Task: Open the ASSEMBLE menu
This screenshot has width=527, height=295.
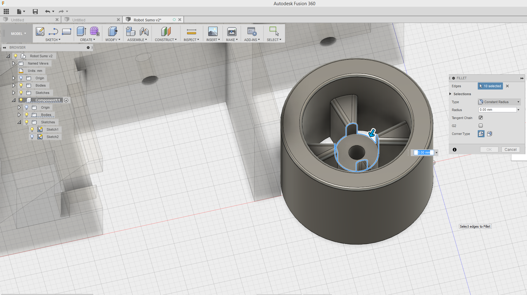Action: point(137,40)
